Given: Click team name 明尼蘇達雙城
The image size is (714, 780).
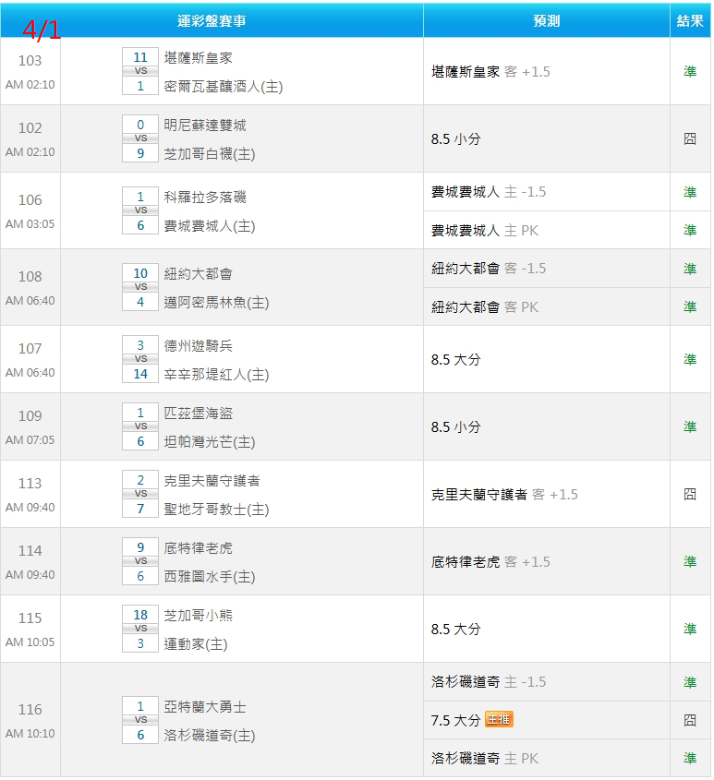Looking at the screenshot, I should (205, 126).
